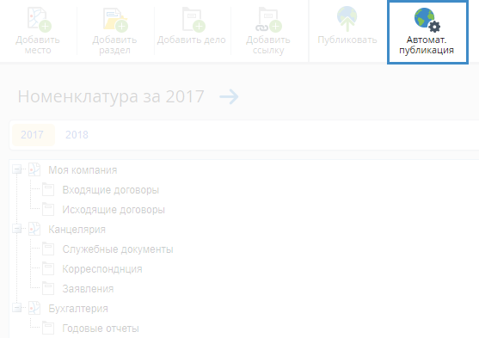The height and width of the screenshot is (338, 479).
Task: Open the Служебные документы item
Action: pos(118,249)
